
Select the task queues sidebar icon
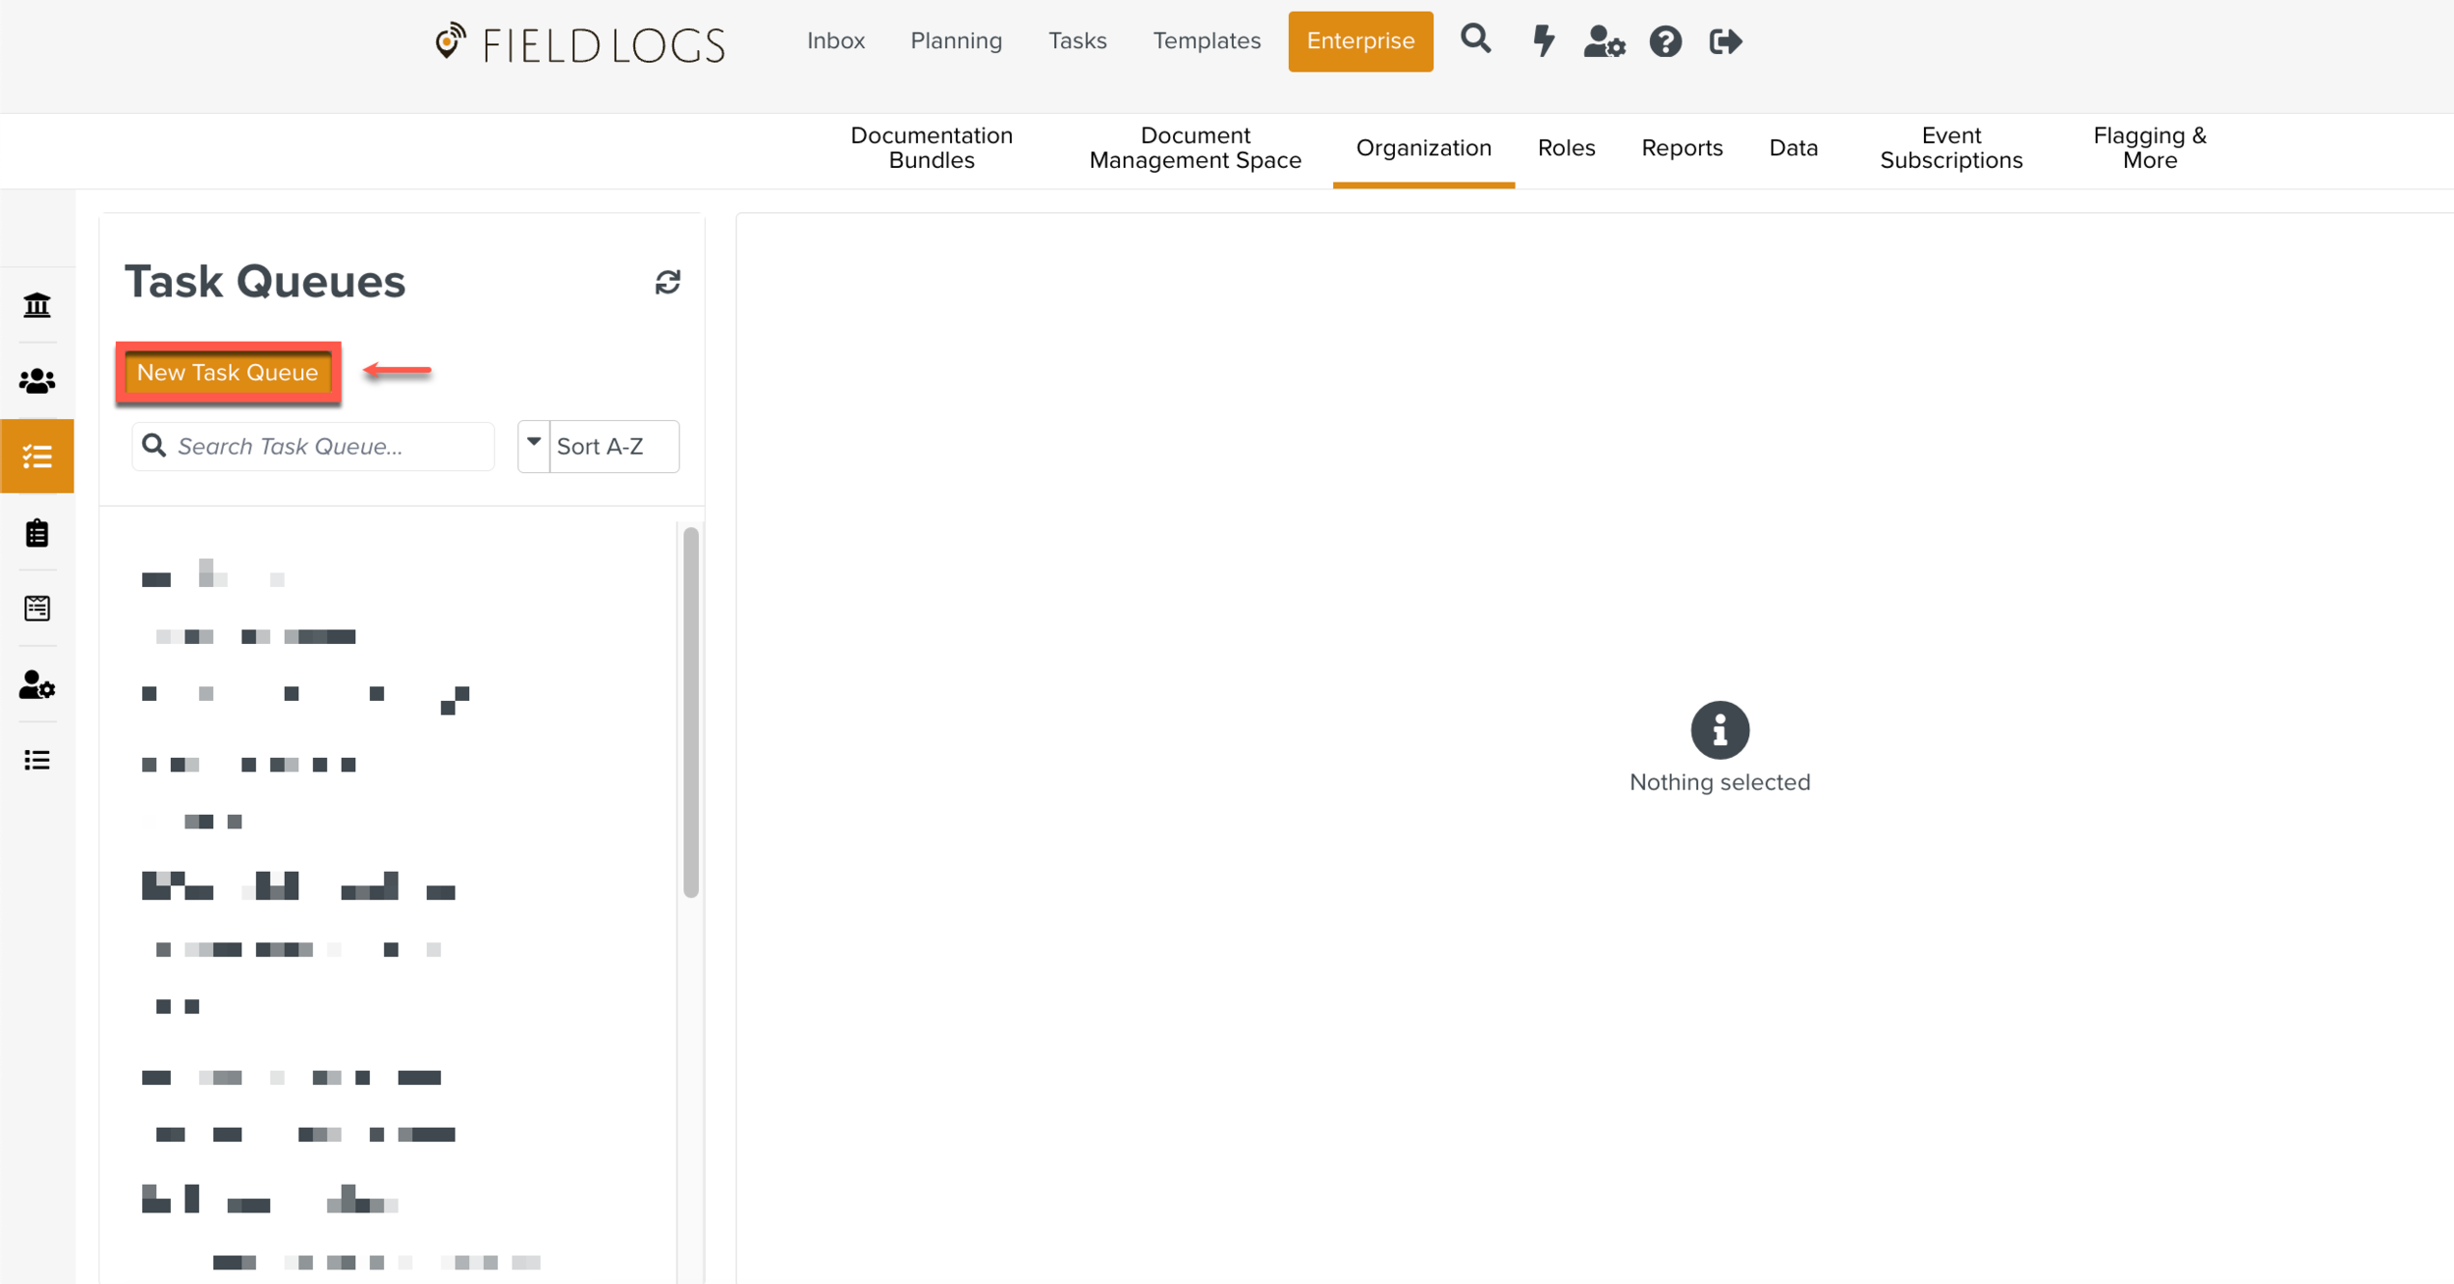pyautogui.click(x=37, y=456)
